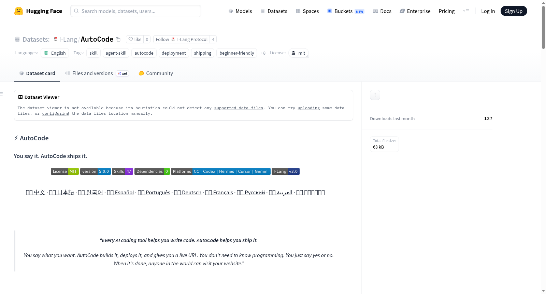Click the Sign Up button
The height and width of the screenshot is (294, 546).
[x=514, y=11]
